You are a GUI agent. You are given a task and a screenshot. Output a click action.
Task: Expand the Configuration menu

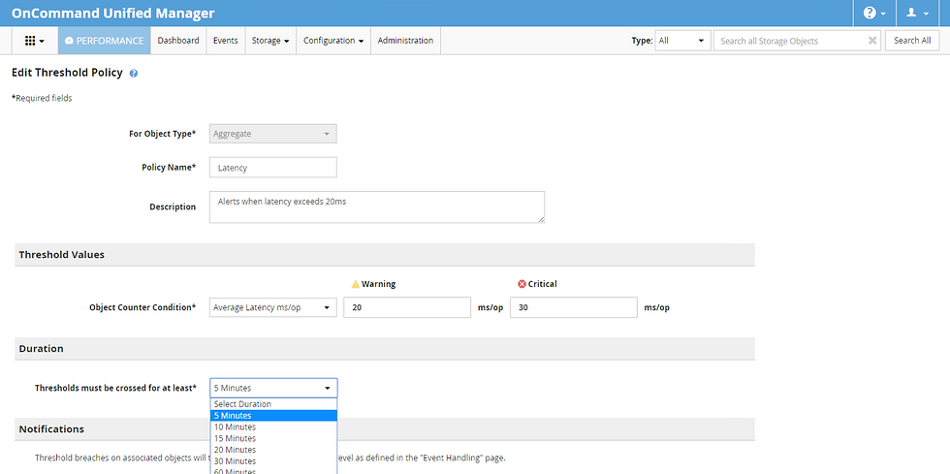[333, 41]
